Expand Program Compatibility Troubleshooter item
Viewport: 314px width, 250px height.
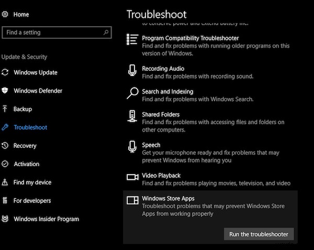[190, 38]
